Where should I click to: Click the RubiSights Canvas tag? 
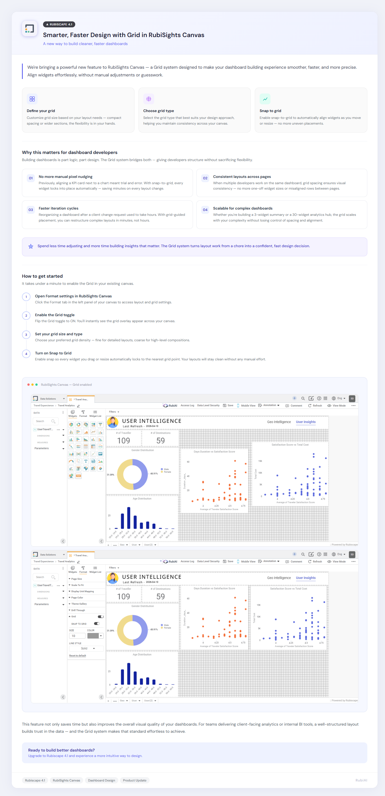tap(66, 780)
